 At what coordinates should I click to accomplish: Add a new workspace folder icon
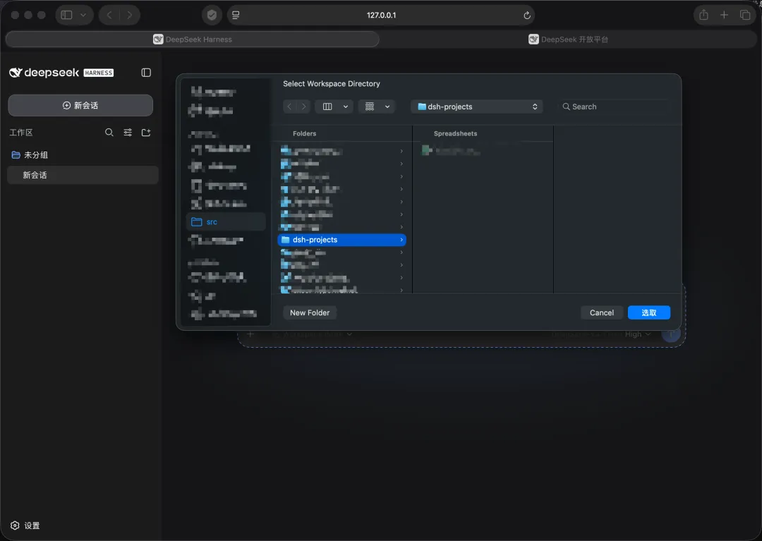146,133
